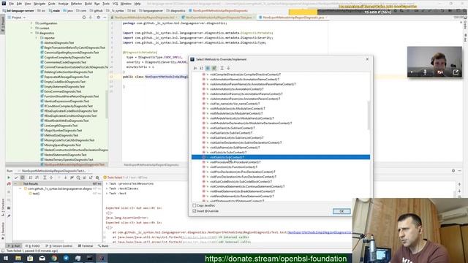The image size is (468, 263).
Task: Expand the configuration folder
Action: point(31,23)
